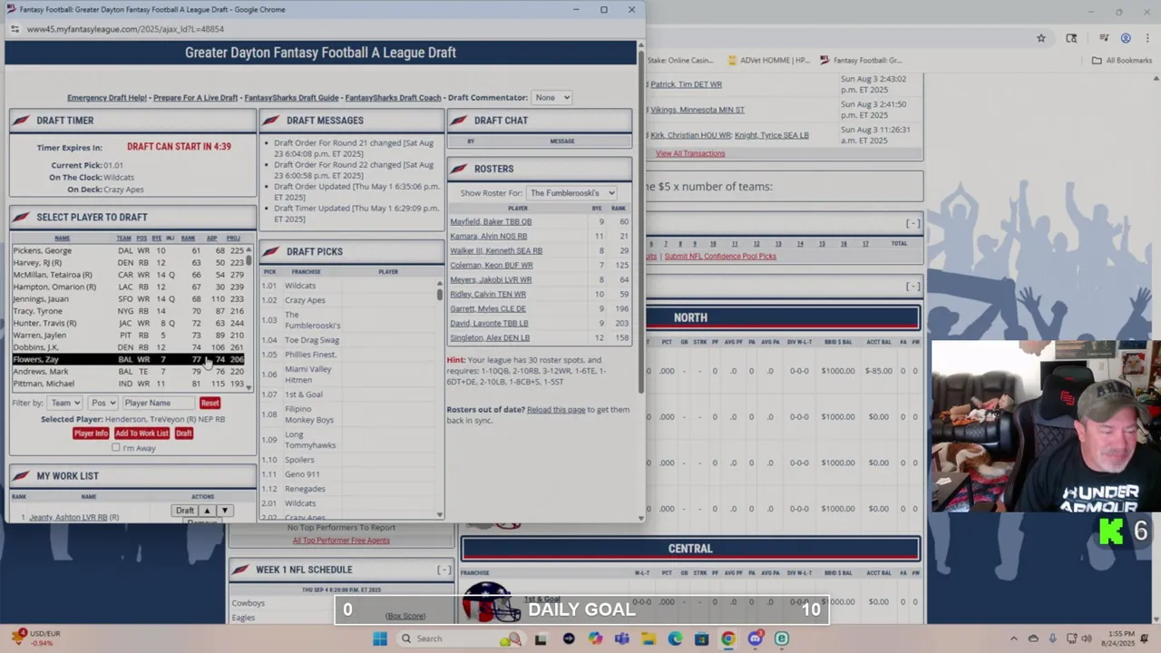The height and width of the screenshot is (653, 1161).
Task: Open Garrett, Myles roster link
Action: (488, 309)
